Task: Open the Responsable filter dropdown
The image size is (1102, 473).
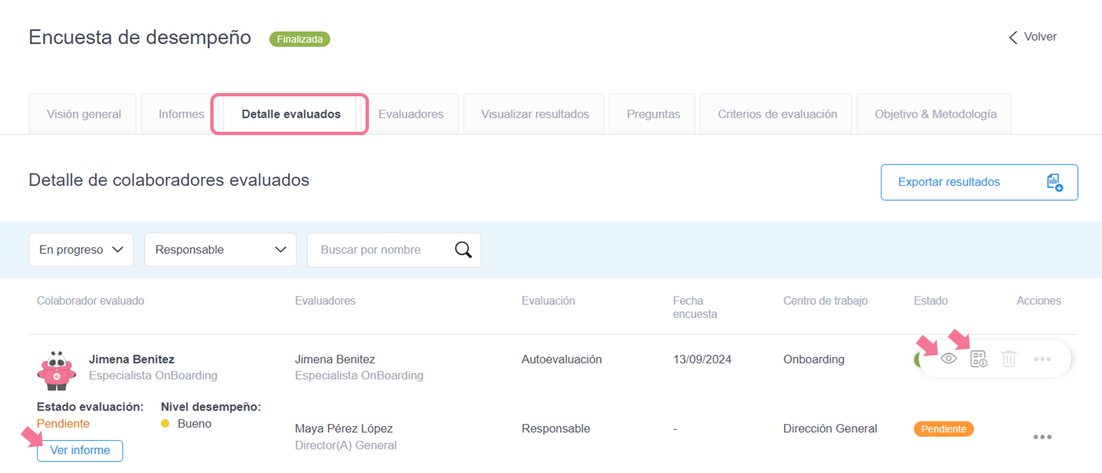Action: pyautogui.click(x=220, y=250)
